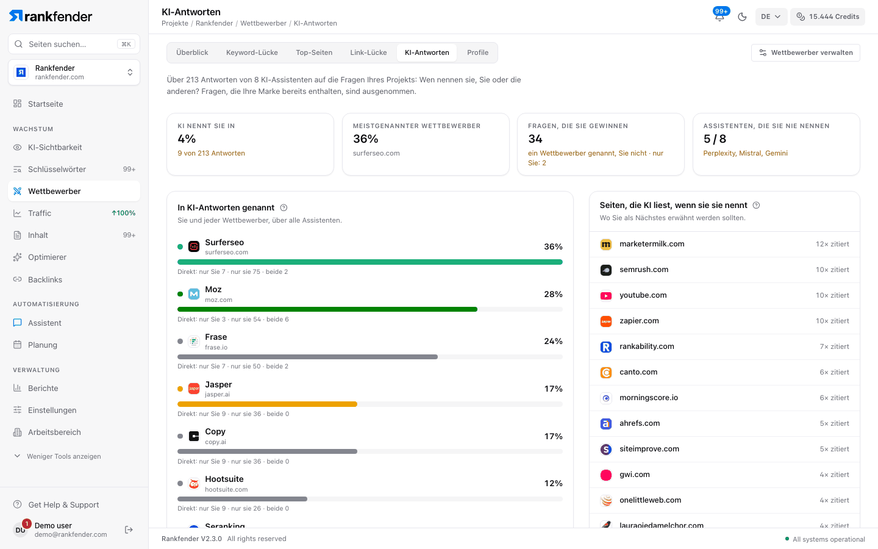Viewport: 878px width, 549px height.
Task: Open semrush.com cited page row
Action: pyautogui.click(x=724, y=270)
